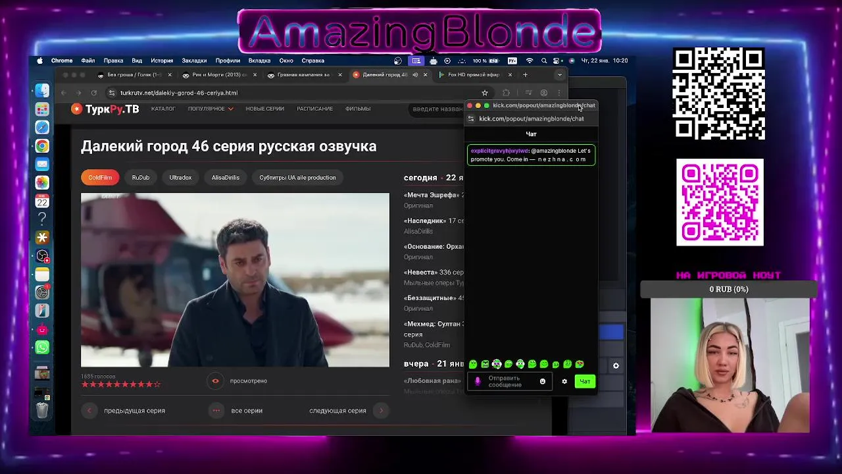
Task: Open the Notes app in the Dock
Action: 42,274
